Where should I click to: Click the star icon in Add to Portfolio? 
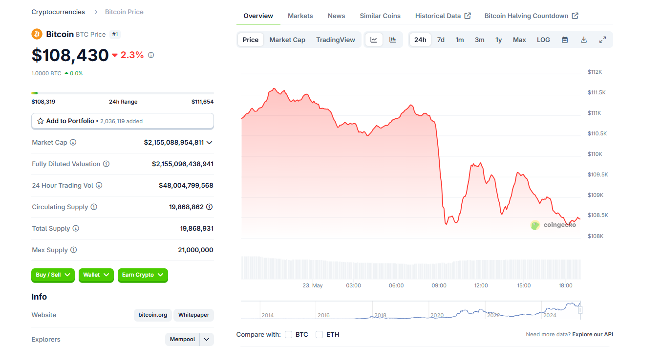pos(41,121)
